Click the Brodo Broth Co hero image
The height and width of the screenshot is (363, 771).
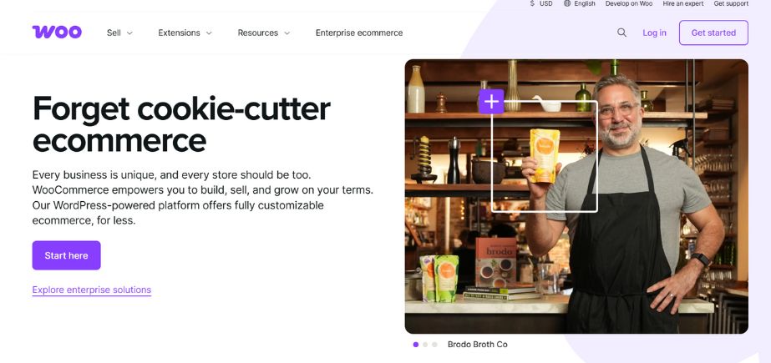click(x=576, y=196)
